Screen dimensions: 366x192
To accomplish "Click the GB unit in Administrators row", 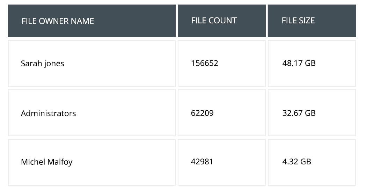I will click(310, 113).
